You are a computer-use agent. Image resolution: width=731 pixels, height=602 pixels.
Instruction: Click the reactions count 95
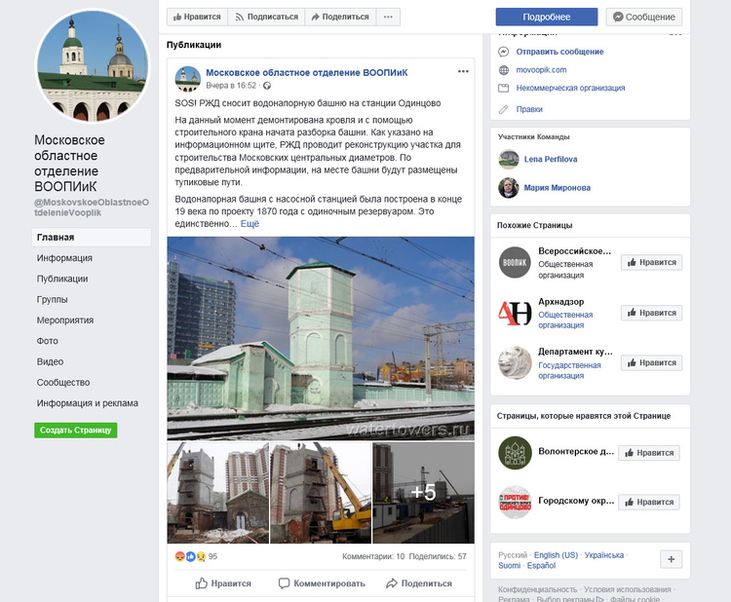tap(213, 556)
